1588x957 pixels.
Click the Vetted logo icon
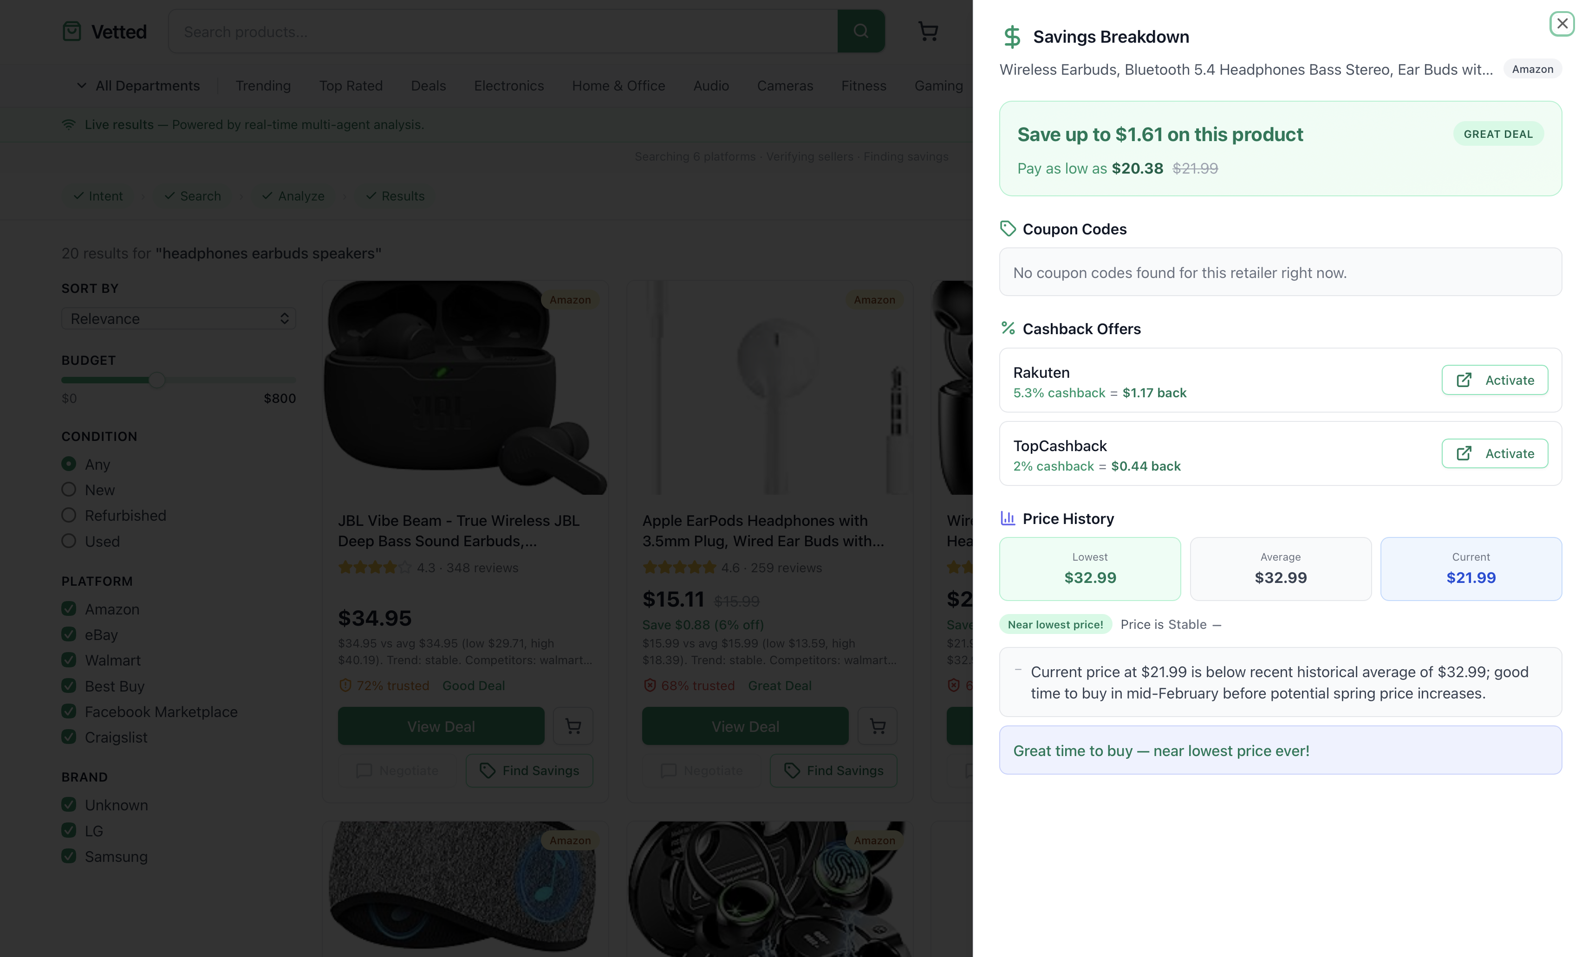72,32
